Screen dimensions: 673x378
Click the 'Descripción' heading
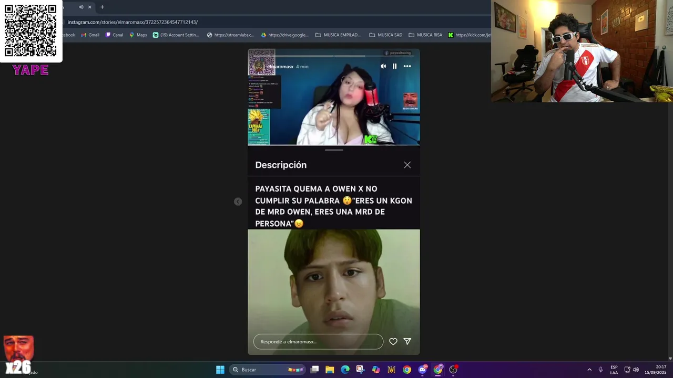pos(281,165)
